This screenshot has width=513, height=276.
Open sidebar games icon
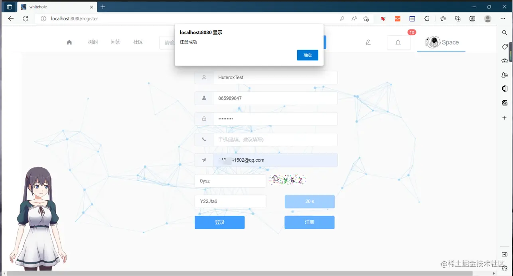pos(505,75)
